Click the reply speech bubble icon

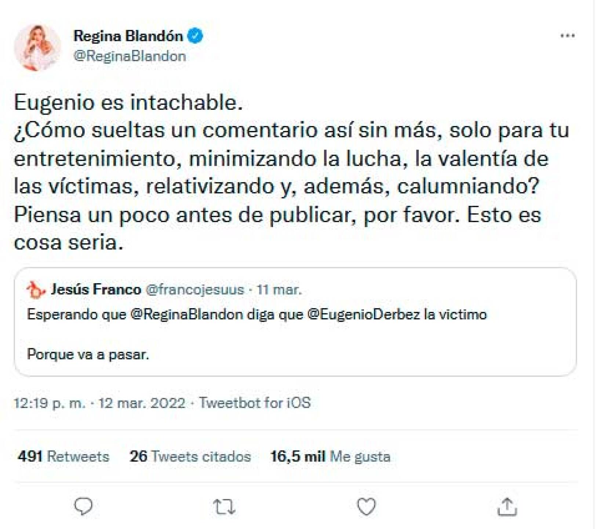(x=83, y=507)
